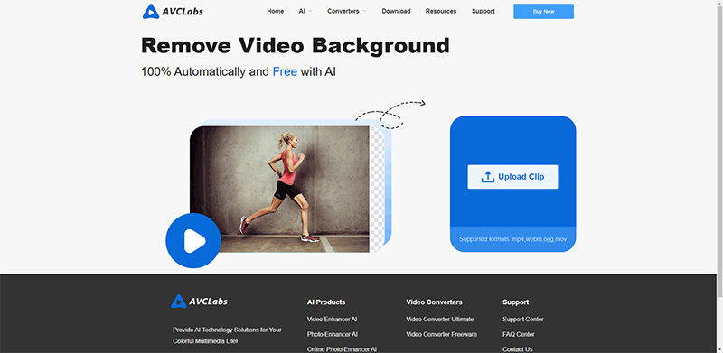Viewport: 723px width, 353px height.
Task: Click the Upload Clip button
Action: pos(512,177)
